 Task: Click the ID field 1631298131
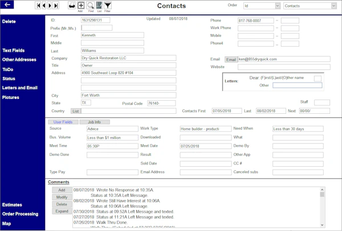pyautogui.click(x=95, y=20)
